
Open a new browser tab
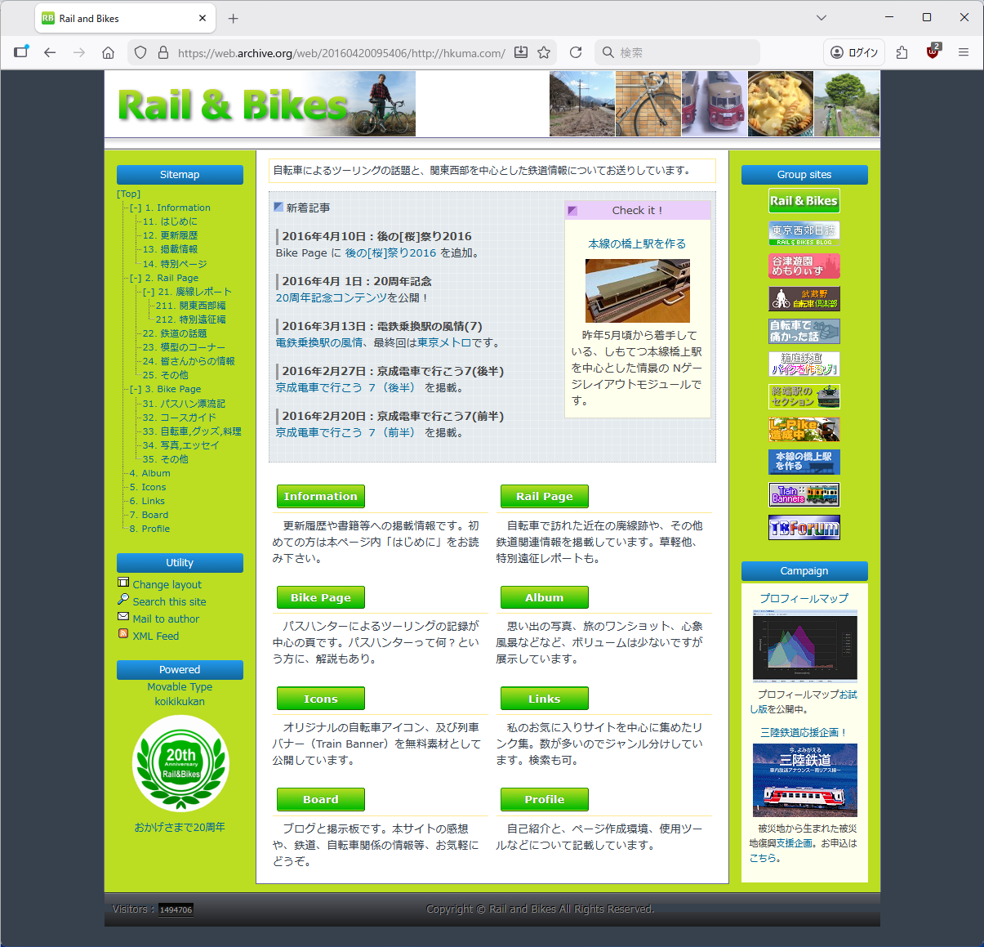point(234,18)
